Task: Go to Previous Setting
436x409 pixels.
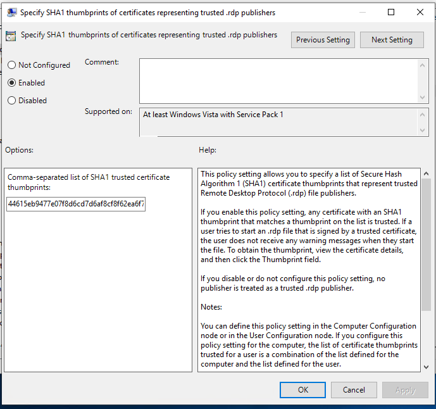Action: (323, 40)
